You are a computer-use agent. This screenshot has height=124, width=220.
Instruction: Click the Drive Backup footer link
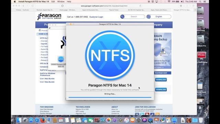[44, 111]
